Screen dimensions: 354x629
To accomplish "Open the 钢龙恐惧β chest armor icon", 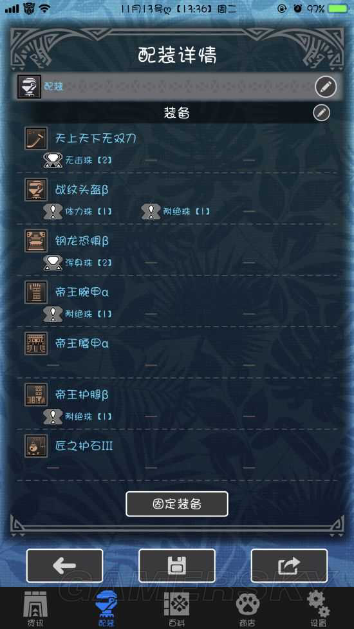I will tap(36, 241).
